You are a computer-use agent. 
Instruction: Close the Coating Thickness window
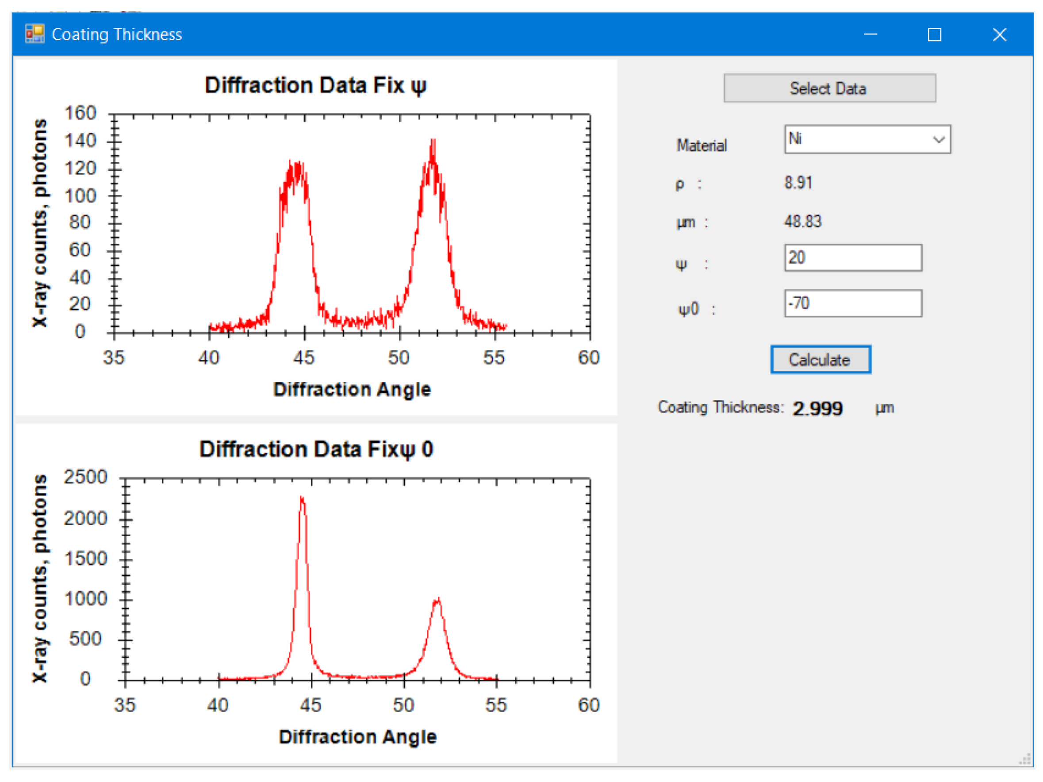pos(1000,34)
